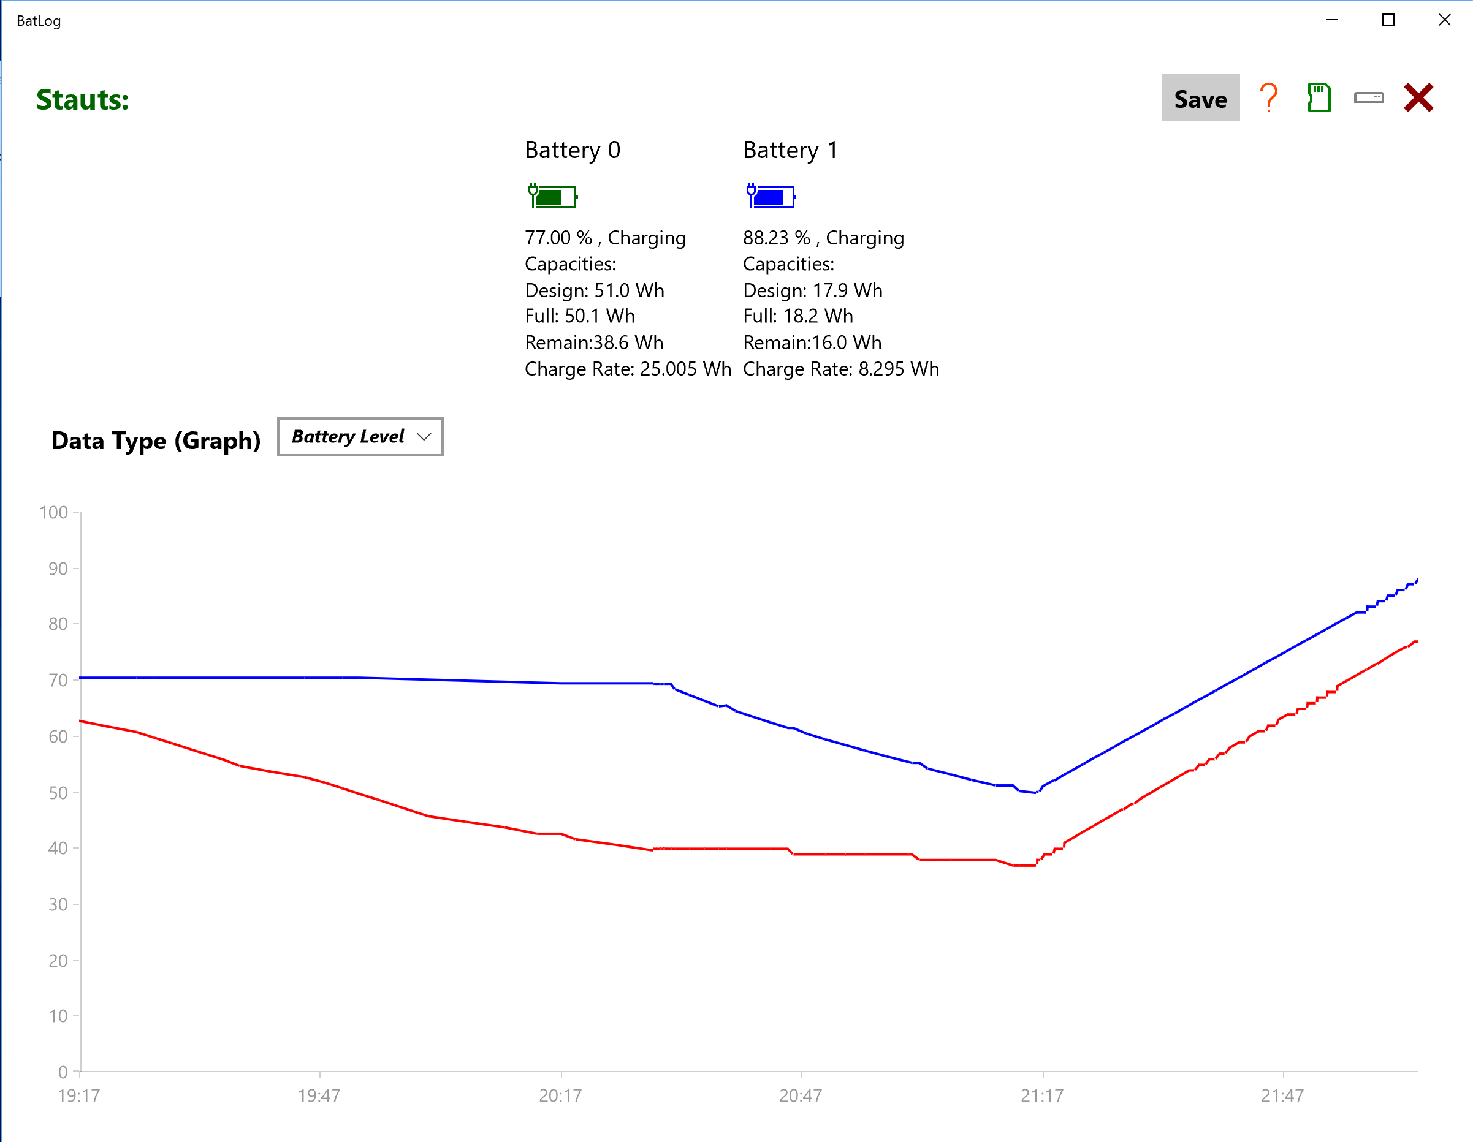
Task: Open the Battery Level dropdown
Action: coord(359,437)
